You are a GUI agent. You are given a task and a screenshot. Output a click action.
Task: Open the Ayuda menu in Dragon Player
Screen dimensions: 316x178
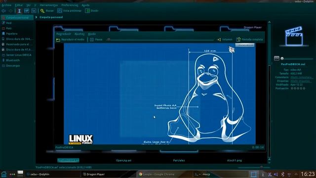click(x=92, y=34)
